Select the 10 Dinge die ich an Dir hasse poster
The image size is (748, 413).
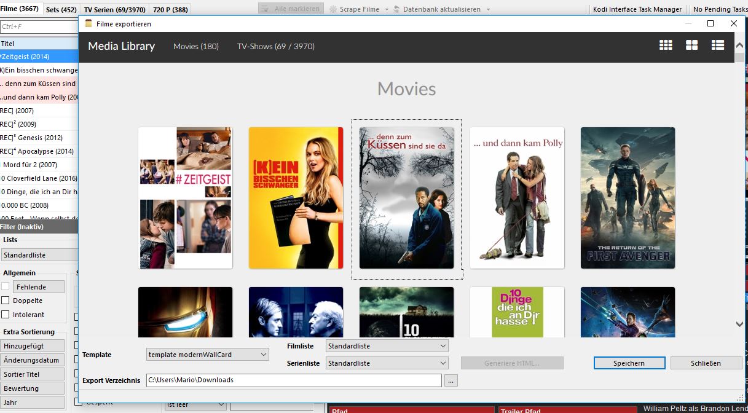pos(518,312)
